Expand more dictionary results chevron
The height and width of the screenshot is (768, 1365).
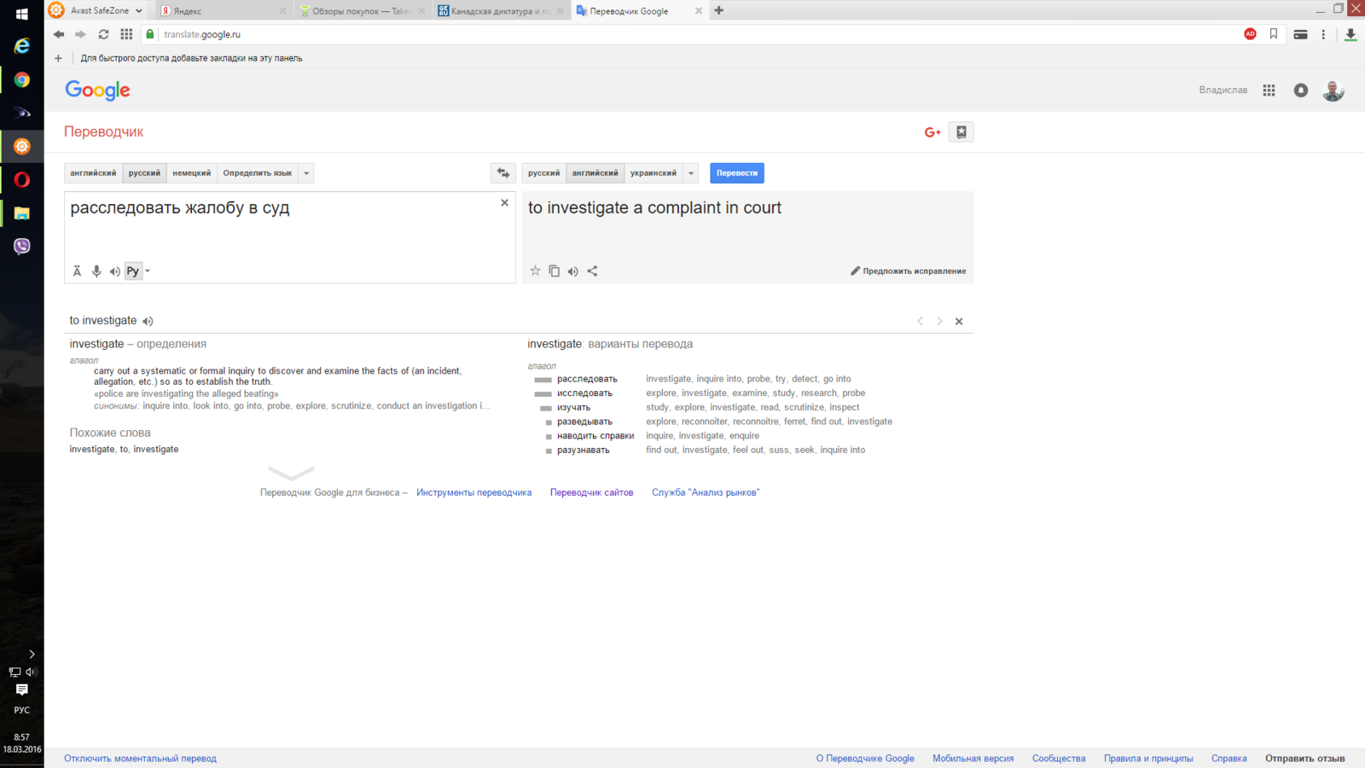(291, 472)
